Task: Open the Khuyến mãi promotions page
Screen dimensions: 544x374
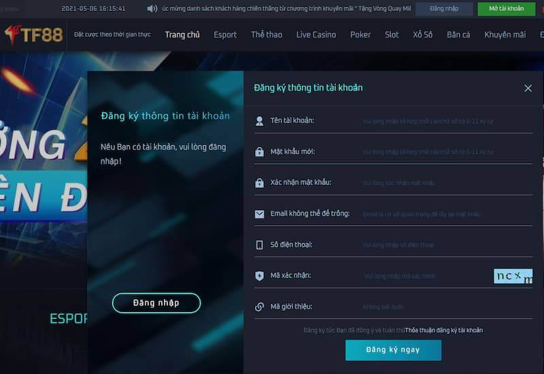Action: click(x=505, y=35)
